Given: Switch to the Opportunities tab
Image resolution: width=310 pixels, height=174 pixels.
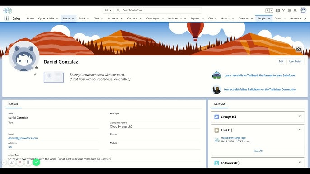Looking at the screenshot, I should tap(46, 18).
